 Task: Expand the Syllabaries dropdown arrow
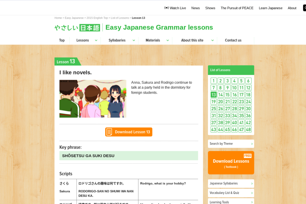(x=134, y=40)
